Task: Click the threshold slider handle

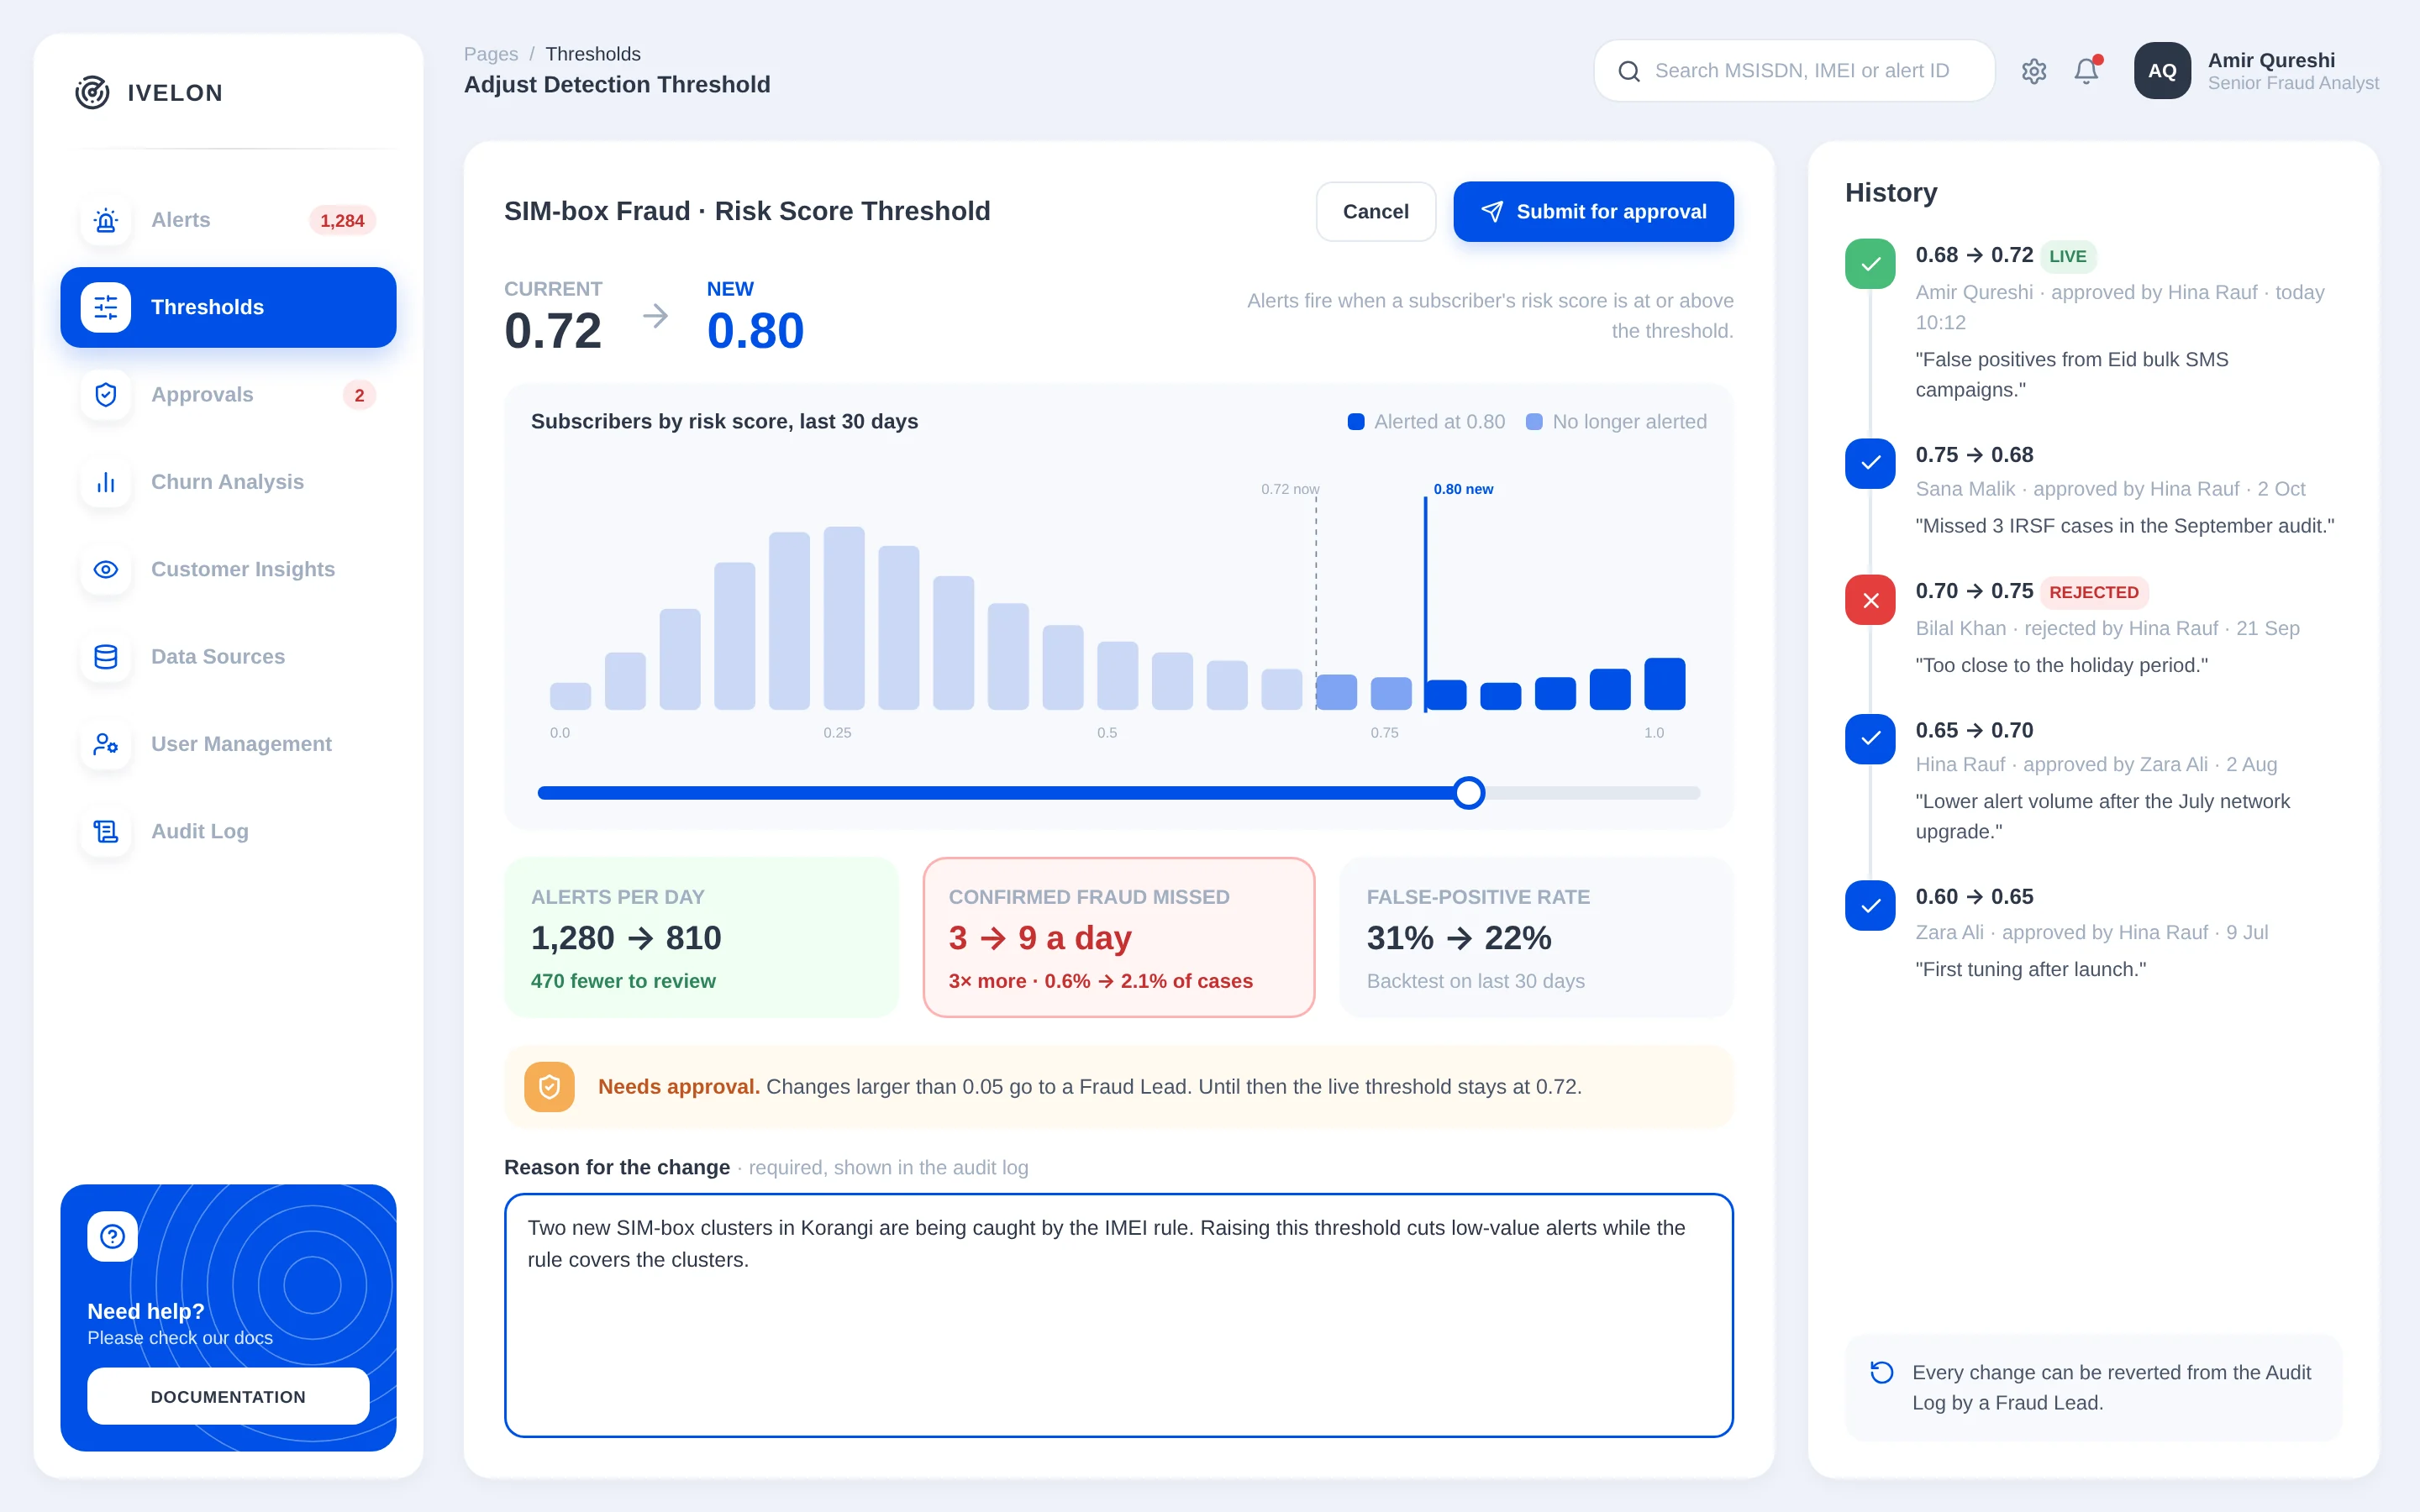Action: (1468, 793)
